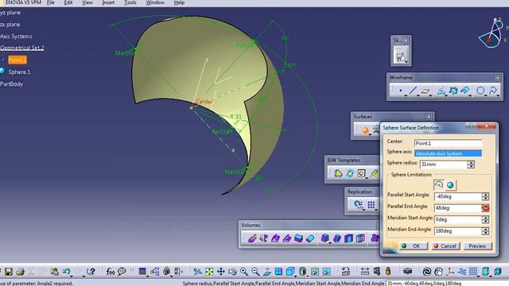Screen dimensions: 509x286
Task: Select the Spline curve tool in Wireframe
Action: click(493, 91)
